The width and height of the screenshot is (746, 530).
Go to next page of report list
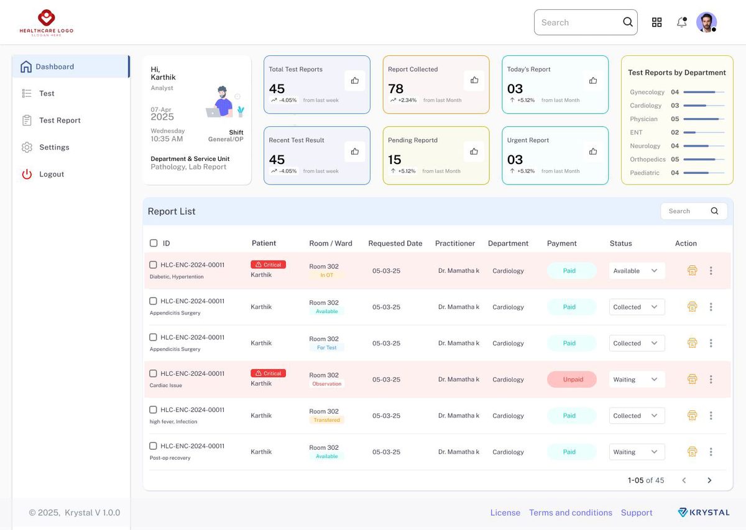(x=709, y=480)
